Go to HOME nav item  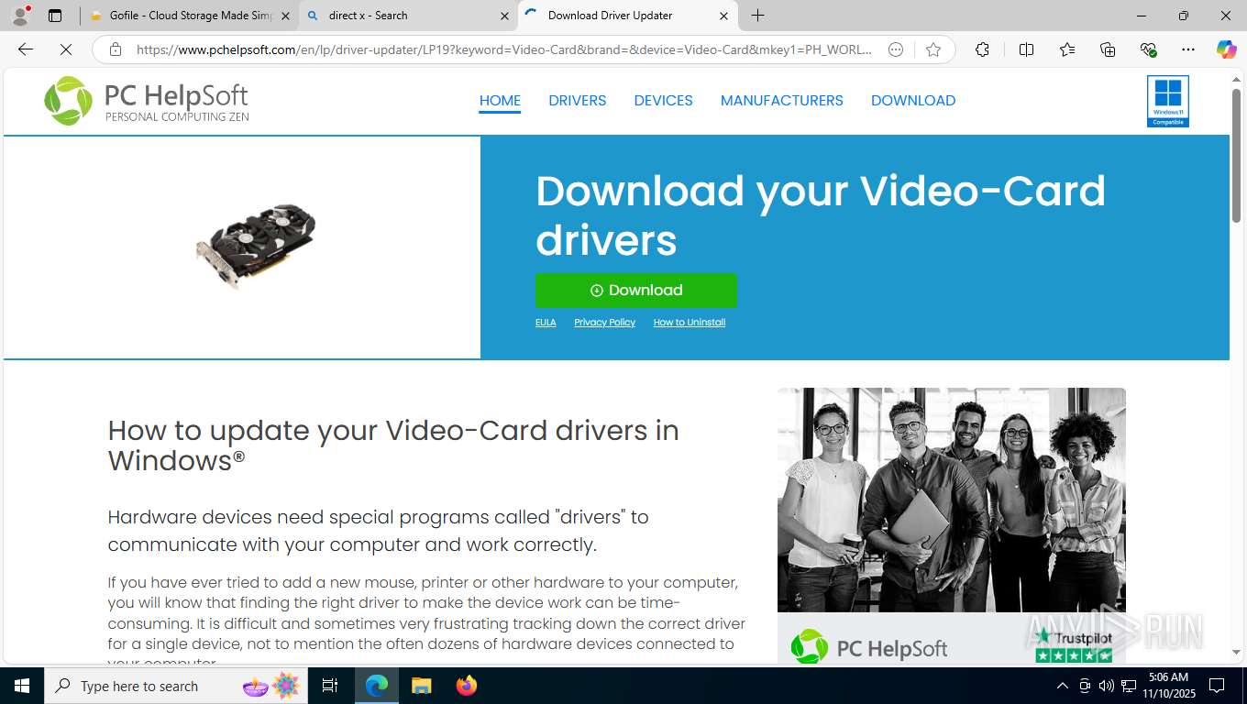point(500,101)
